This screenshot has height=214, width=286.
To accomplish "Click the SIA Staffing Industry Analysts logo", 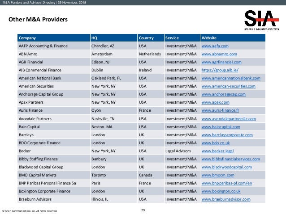I will tap(261, 20).
